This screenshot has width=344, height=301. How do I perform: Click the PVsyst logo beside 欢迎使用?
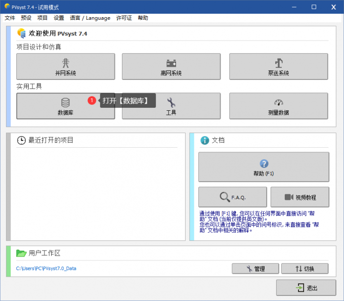pos(21,33)
